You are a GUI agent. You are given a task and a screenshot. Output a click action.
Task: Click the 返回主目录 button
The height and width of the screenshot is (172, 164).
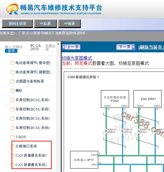coord(17,23)
